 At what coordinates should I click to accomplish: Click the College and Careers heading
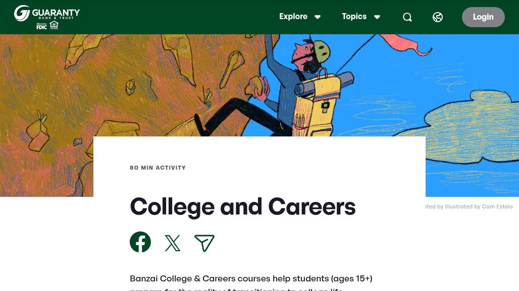click(x=243, y=206)
